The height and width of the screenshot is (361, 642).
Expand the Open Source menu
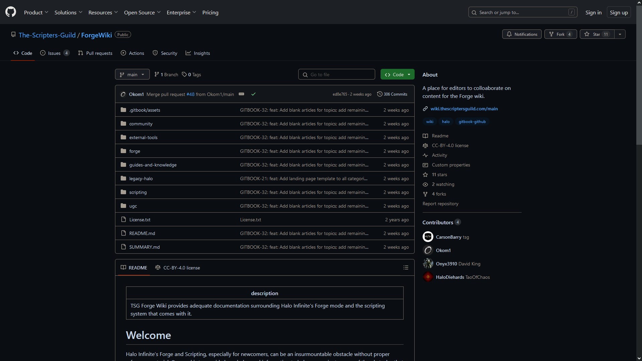142,12
